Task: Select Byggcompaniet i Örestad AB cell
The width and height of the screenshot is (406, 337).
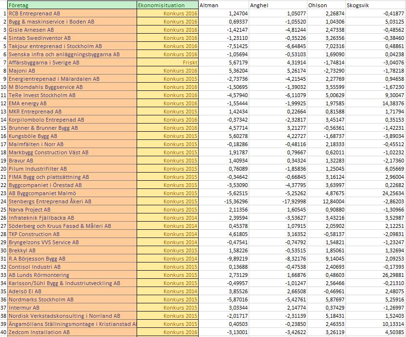Action: point(72,185)
